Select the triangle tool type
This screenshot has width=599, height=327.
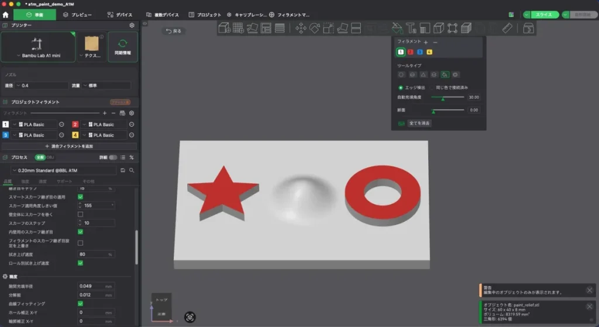click(x=423, y=75)
